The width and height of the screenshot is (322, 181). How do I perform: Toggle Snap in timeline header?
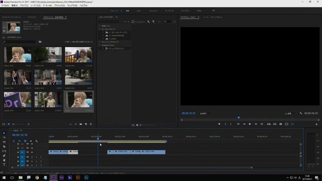[19, 141]
